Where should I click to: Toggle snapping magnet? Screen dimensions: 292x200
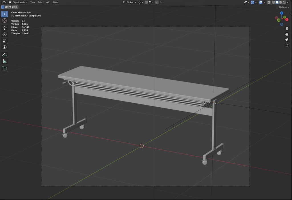tap(146, 2)
